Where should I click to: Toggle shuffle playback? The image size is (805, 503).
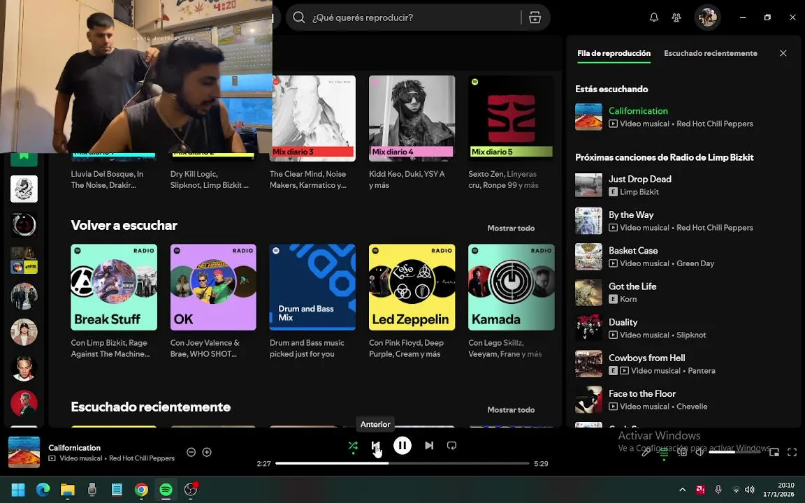[x=353, y=446]
